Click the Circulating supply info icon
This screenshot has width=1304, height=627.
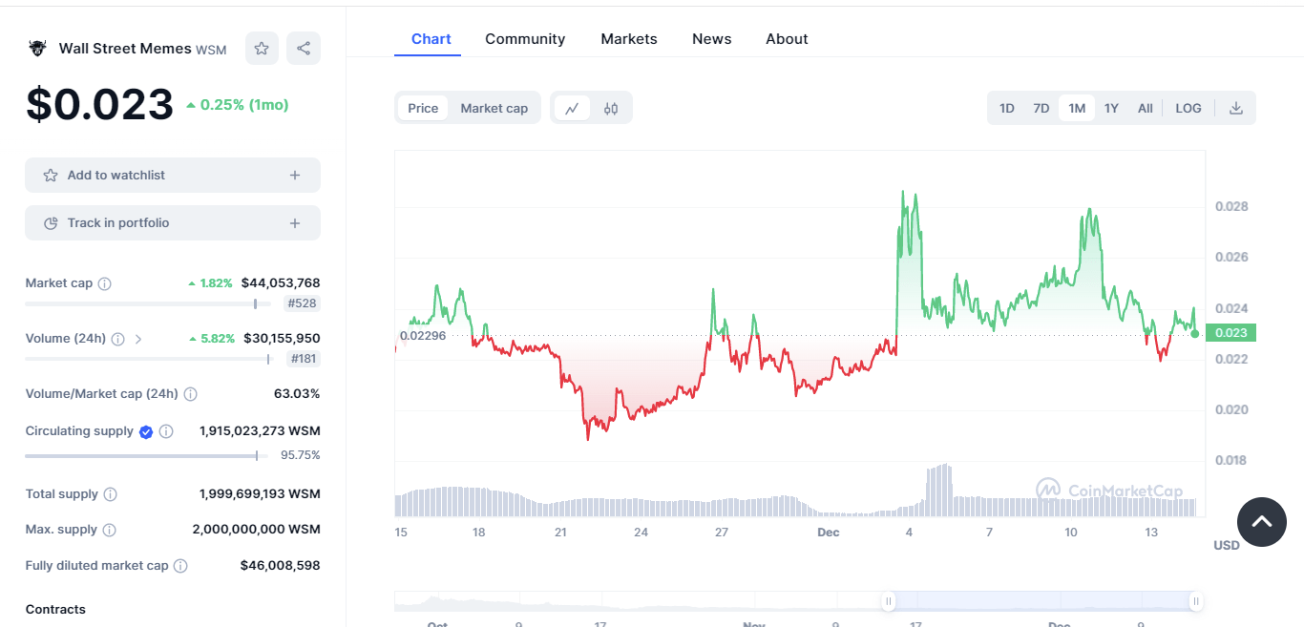point(166,431)
